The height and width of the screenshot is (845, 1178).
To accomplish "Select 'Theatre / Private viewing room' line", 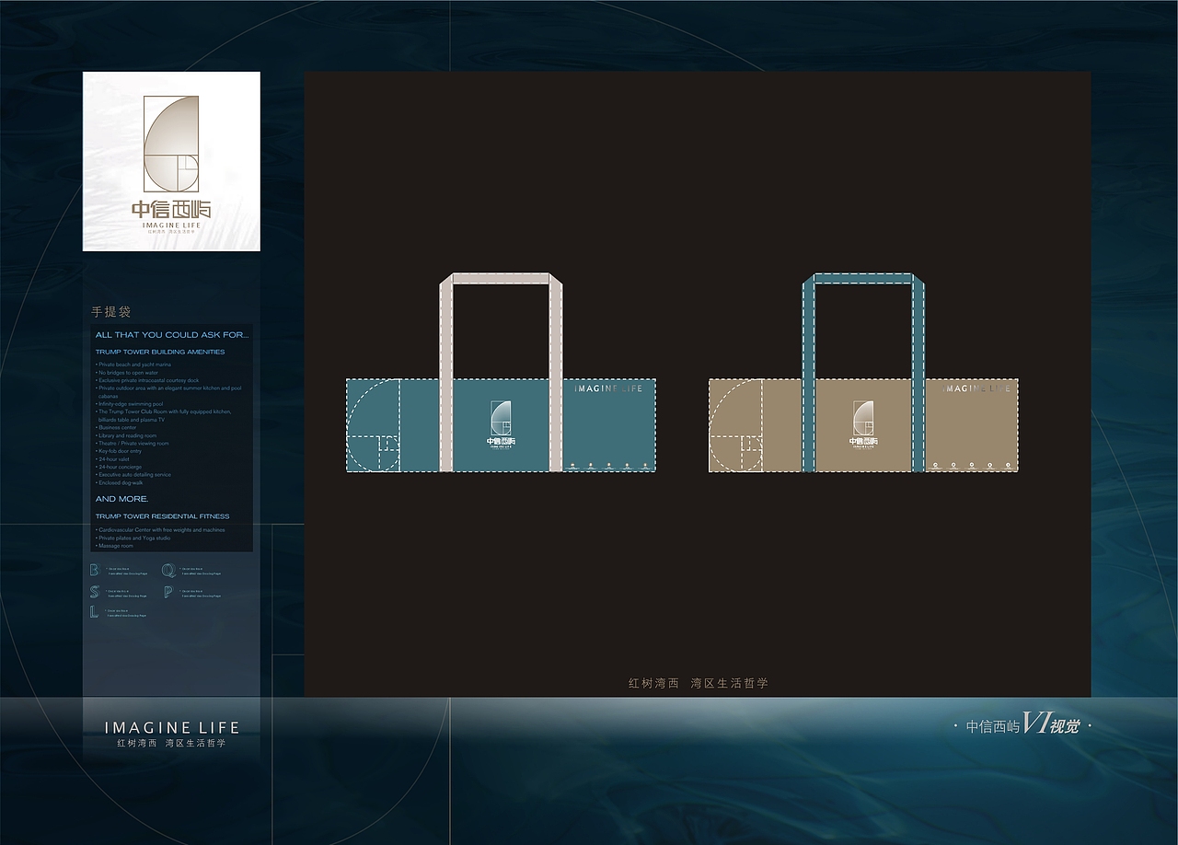I will pos(133,444).
